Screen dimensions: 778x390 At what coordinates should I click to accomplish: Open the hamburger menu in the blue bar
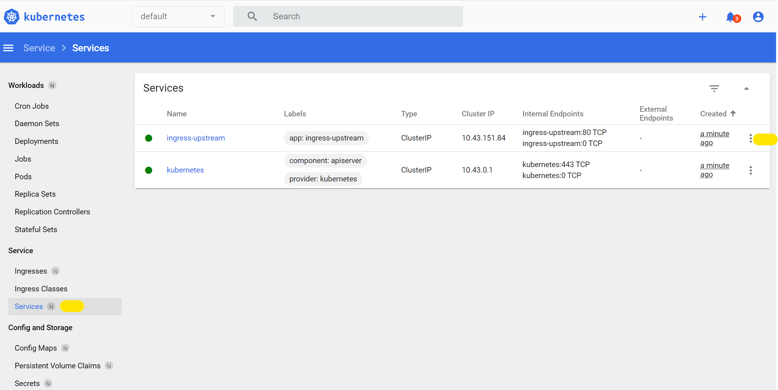[8, 48]
